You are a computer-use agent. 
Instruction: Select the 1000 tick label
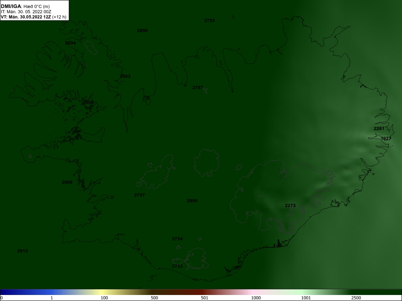256,298
